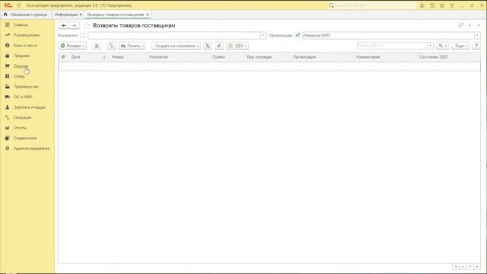Open help question mark button
The height and width of the screenshot is (274, 487).
point(476,46)
